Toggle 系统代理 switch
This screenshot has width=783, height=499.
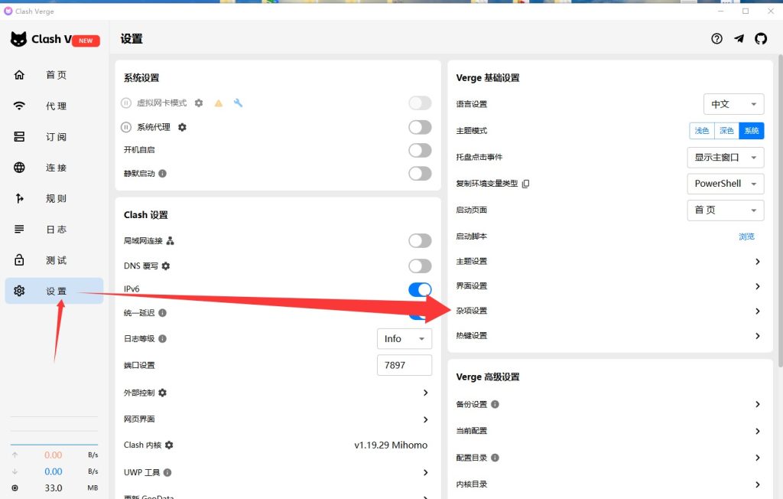(420, 127)
